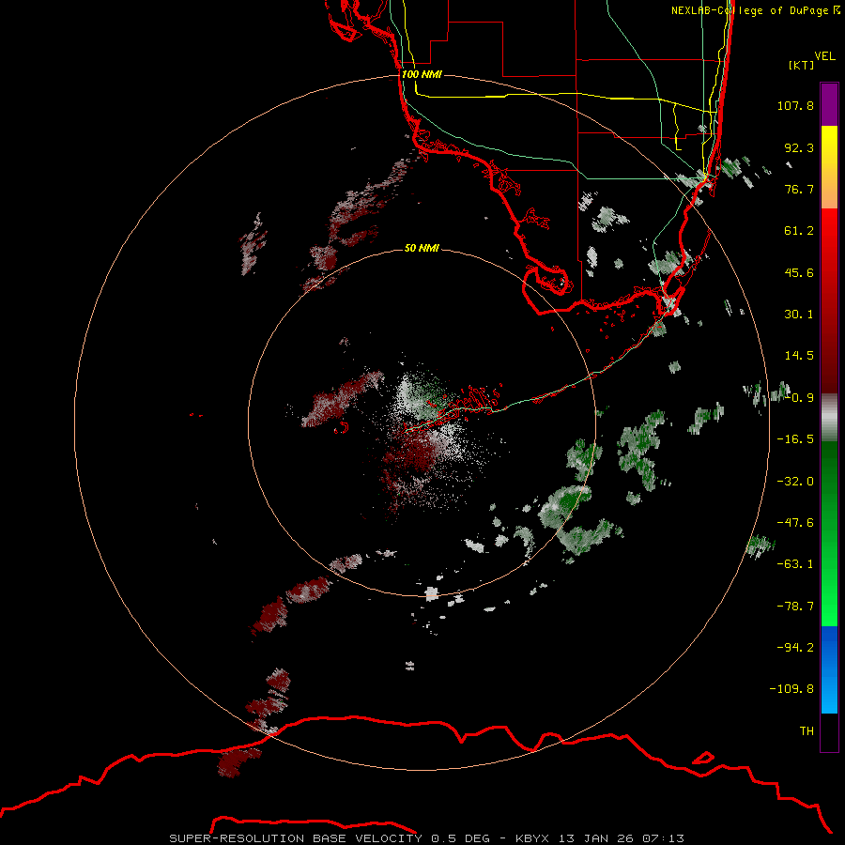Select the 45.6 scale value

point(799,272)
